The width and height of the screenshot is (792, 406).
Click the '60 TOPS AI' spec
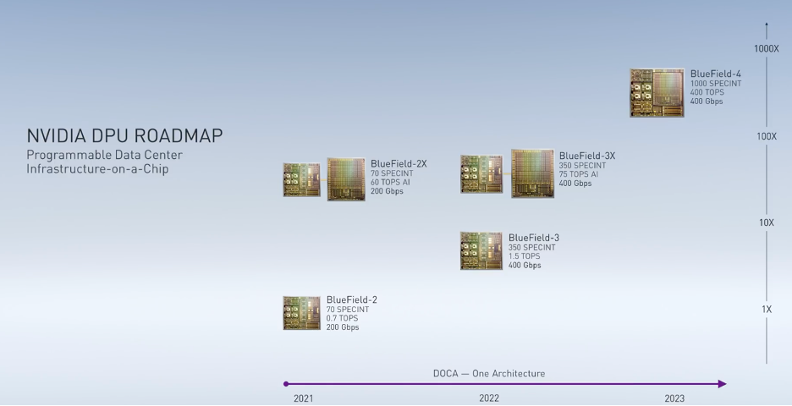[x=390, y=183]
